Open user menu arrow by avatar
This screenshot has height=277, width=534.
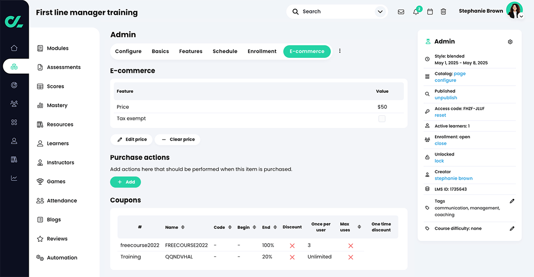pos(521,16)
